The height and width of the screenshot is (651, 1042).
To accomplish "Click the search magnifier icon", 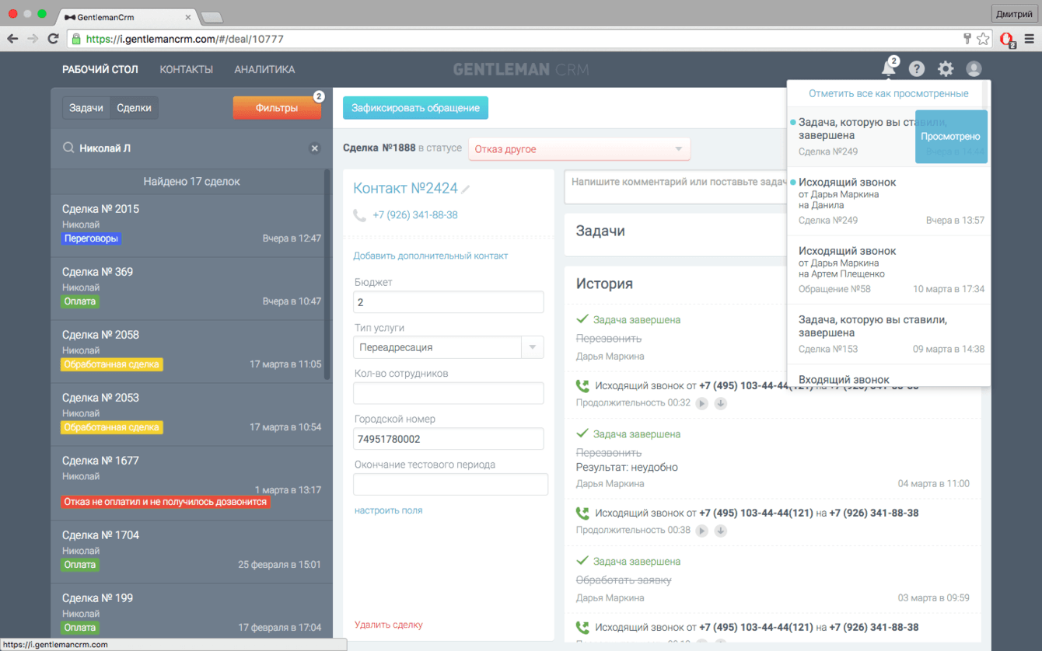I will (68, 148).
